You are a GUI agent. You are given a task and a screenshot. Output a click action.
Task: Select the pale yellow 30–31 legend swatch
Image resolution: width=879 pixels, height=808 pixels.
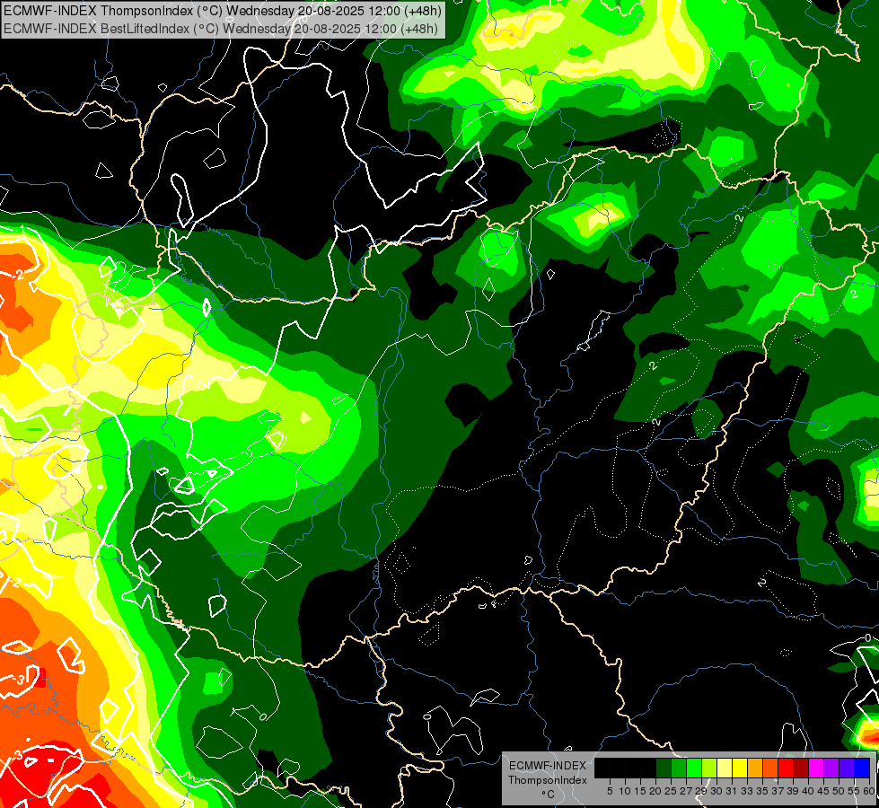click(725, 768)
